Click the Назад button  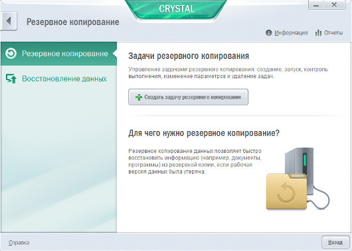(x=335, y=242)
